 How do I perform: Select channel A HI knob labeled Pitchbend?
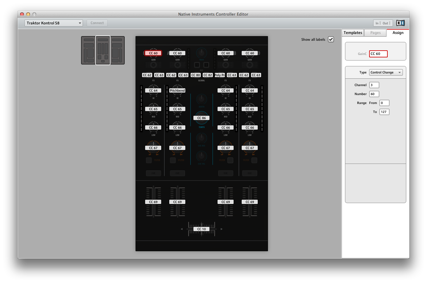177,90
